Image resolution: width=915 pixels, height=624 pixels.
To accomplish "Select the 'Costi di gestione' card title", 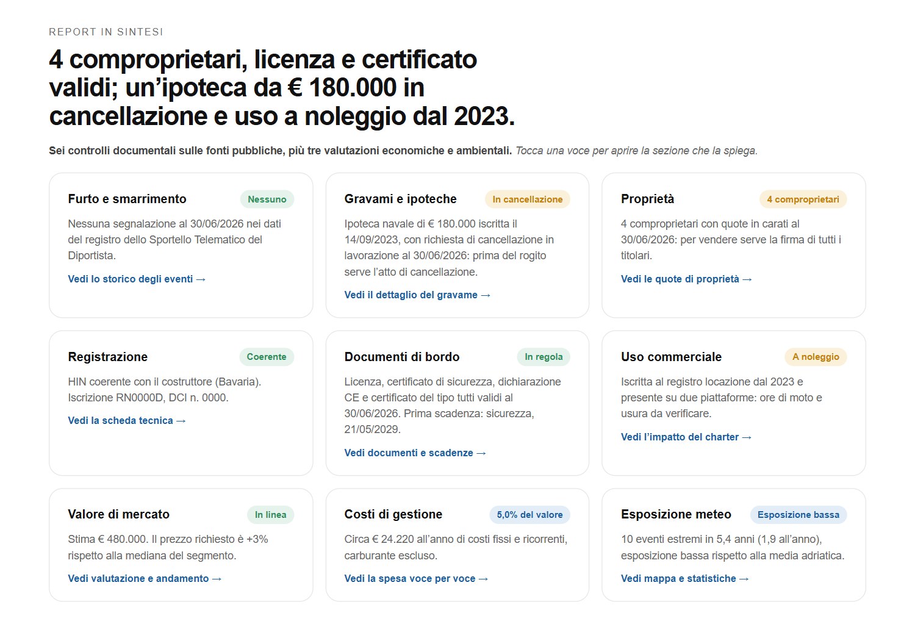I will 393,514.
